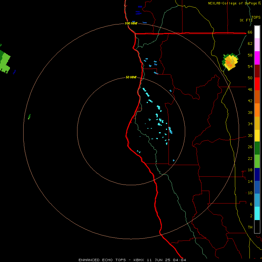Click the "38" scale value

pos(250,113)
